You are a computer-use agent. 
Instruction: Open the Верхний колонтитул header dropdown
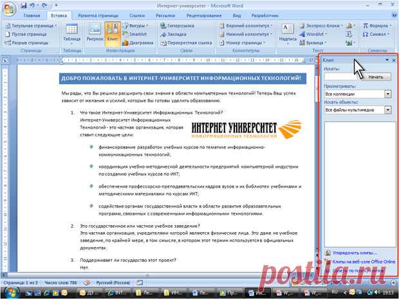(246, 26)
